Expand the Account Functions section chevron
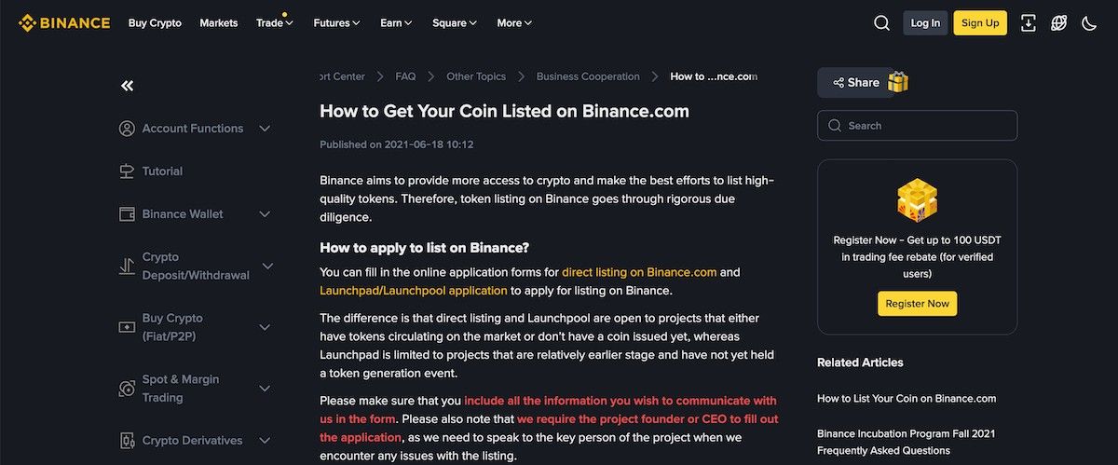The height and width of the screenshot is (465, 1118). click(265, 129)
